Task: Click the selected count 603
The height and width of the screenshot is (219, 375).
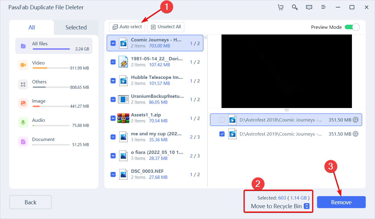Action: coord(282,198)
